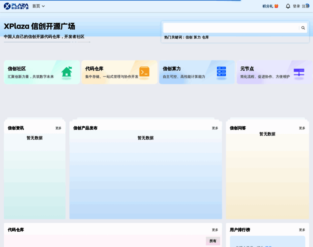Screen dimensions: 313x247
Task: Open the notification bell icon
Action: tap(288, 6)
